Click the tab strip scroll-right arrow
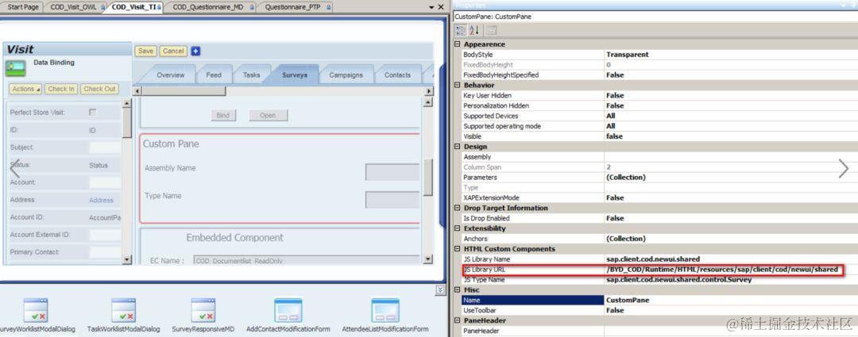Screen dimensions: 858x337 [428, 91]
